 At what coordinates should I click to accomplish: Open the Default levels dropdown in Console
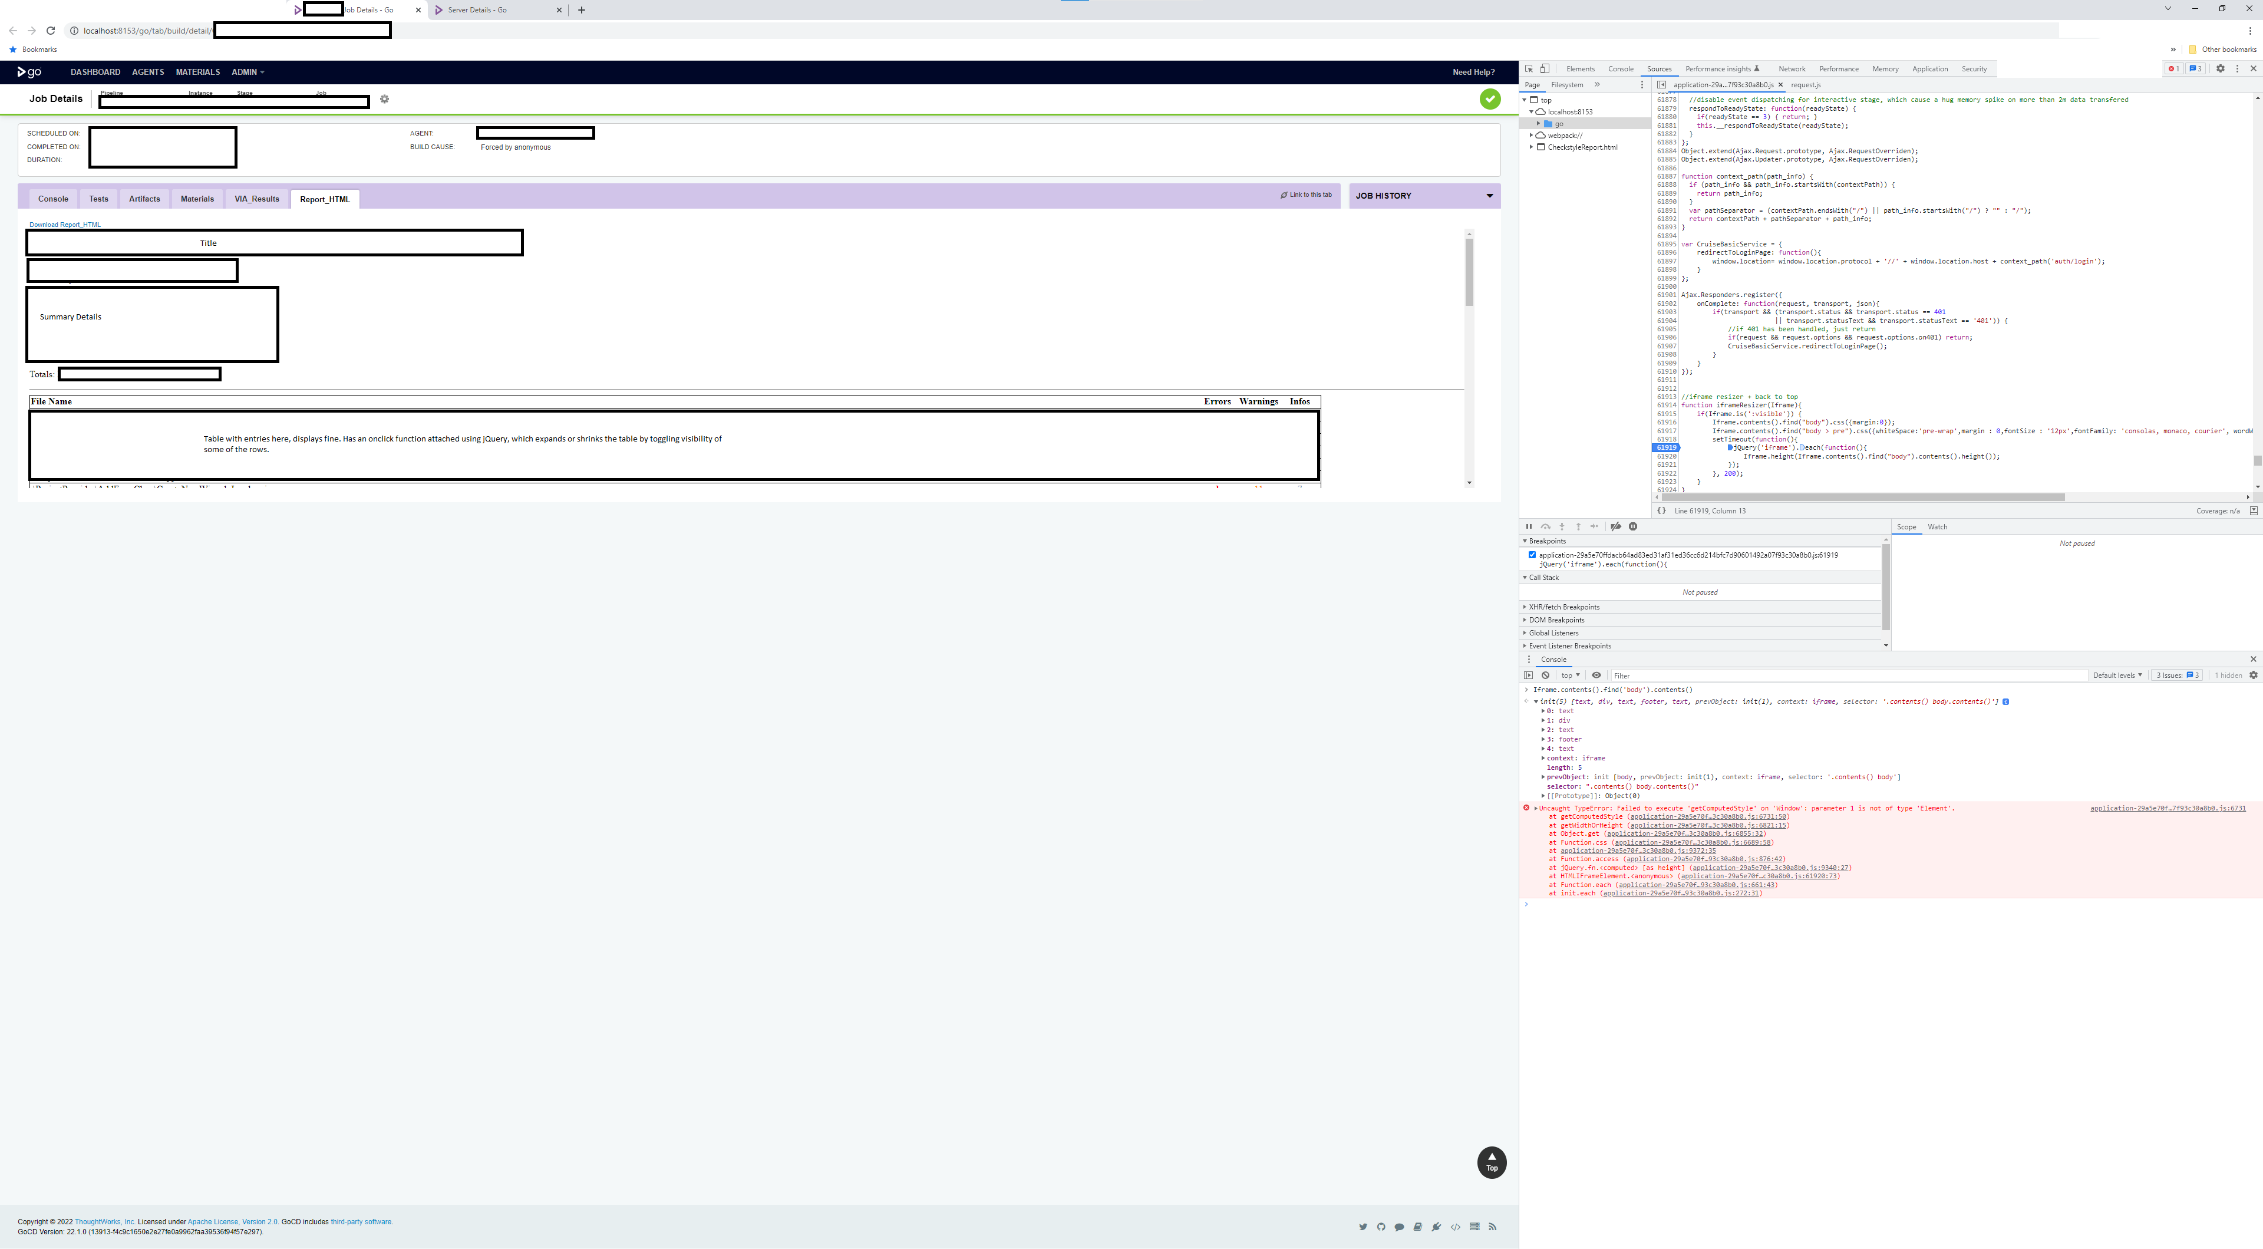tap(2117, 675)
